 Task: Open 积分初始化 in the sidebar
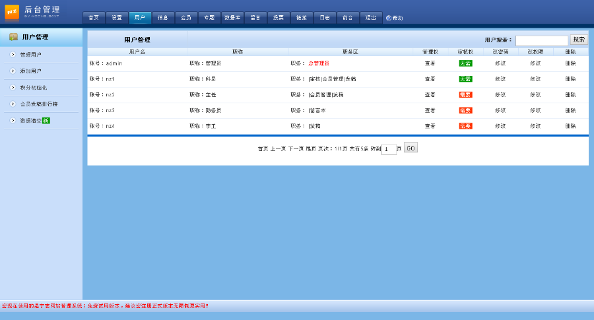[34, 88]
